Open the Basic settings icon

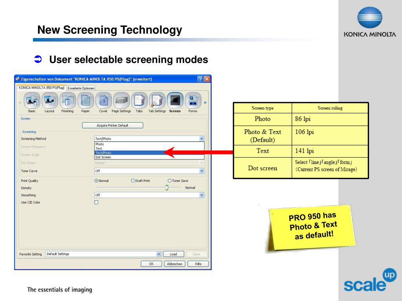[32, 103]
